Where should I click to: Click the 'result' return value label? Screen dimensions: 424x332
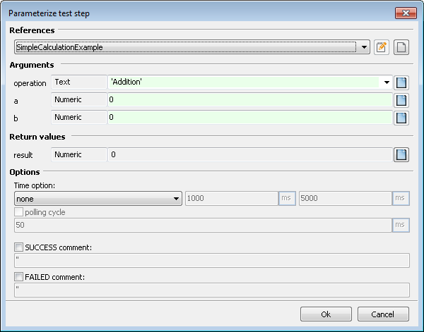point(23,155)
